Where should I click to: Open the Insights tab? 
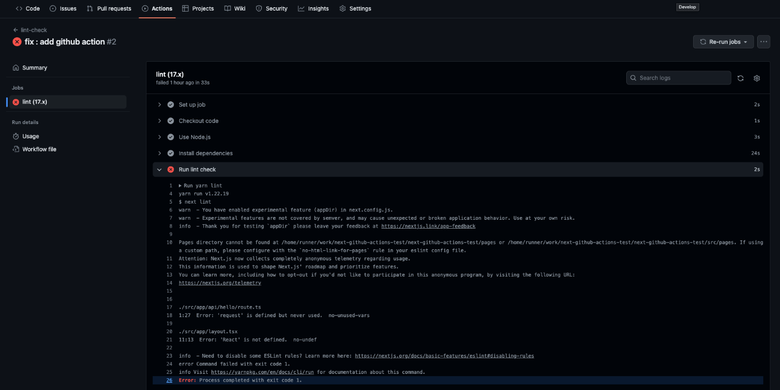(x=313, y=8)
